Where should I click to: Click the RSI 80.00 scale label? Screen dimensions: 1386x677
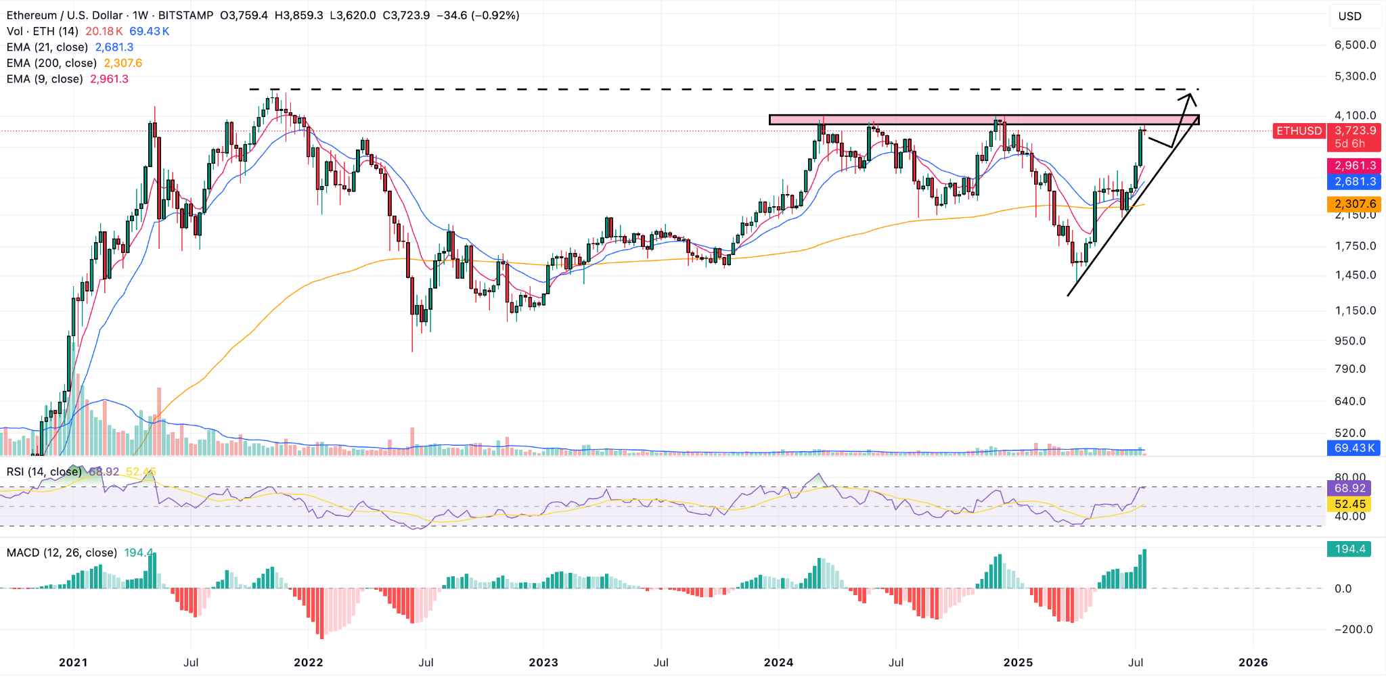1350,477
